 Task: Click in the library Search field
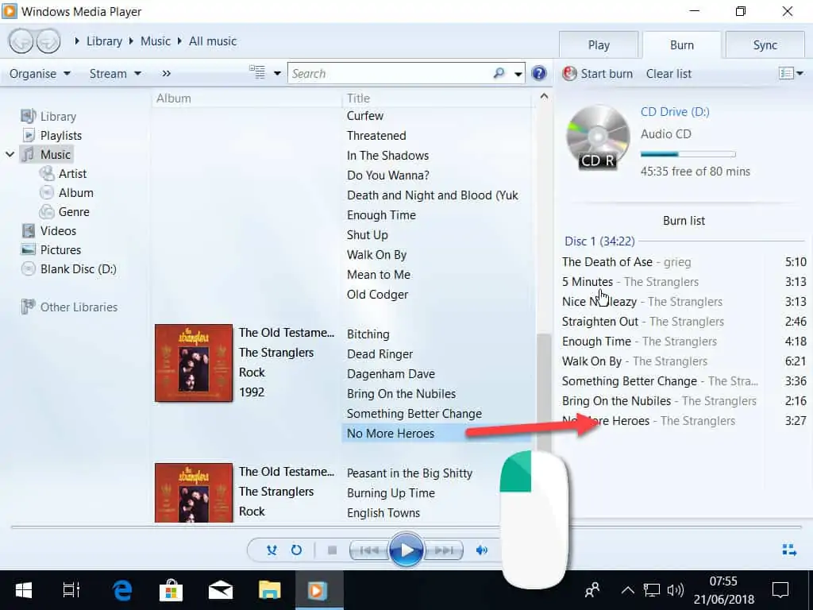(389, 73)
